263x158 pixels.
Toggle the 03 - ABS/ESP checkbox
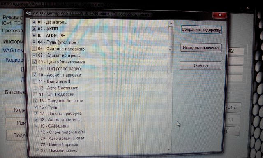(34, 35)
